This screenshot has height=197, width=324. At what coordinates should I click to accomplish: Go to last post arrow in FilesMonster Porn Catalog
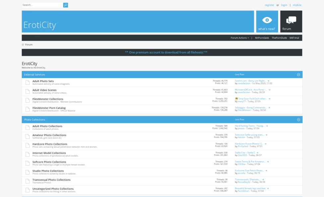269,108
